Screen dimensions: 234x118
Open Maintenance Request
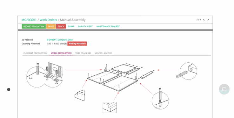coord(108,26)
